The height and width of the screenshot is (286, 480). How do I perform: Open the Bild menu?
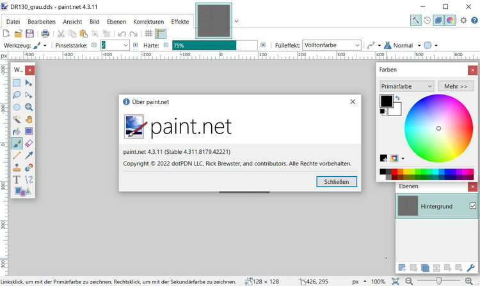tap(94, 22)
